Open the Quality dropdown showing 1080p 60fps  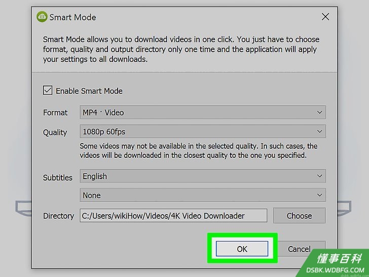pyautogui.click(x=203, y=131)
